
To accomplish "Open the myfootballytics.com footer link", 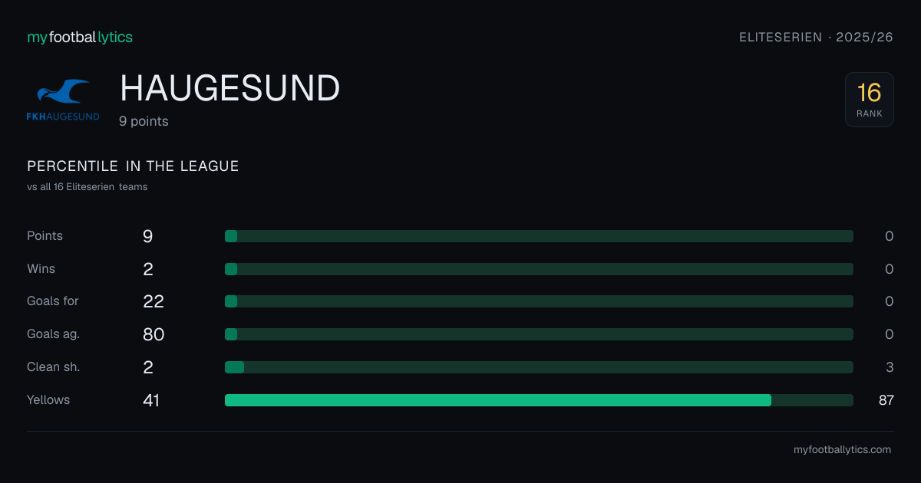I will point(842,450).
